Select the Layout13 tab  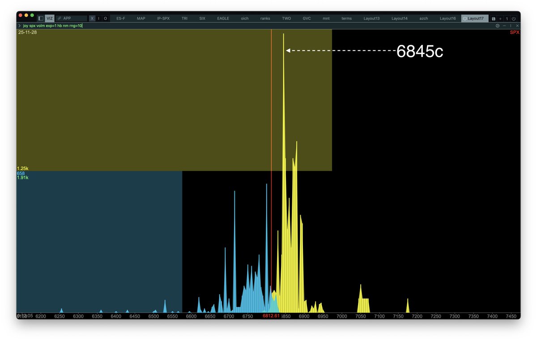pos(371,18)
